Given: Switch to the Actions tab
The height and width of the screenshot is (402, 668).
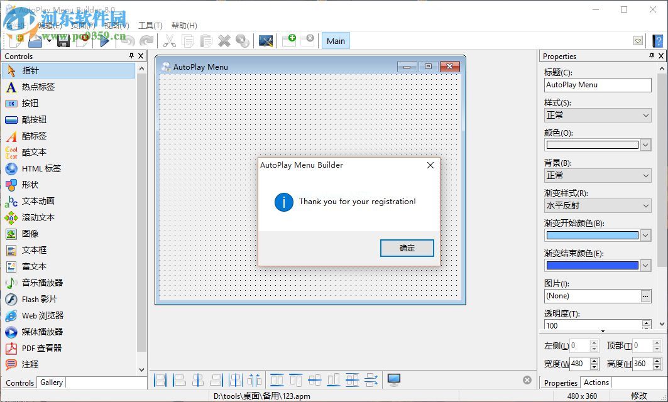Looking at the screenshot, I should 596,382.
